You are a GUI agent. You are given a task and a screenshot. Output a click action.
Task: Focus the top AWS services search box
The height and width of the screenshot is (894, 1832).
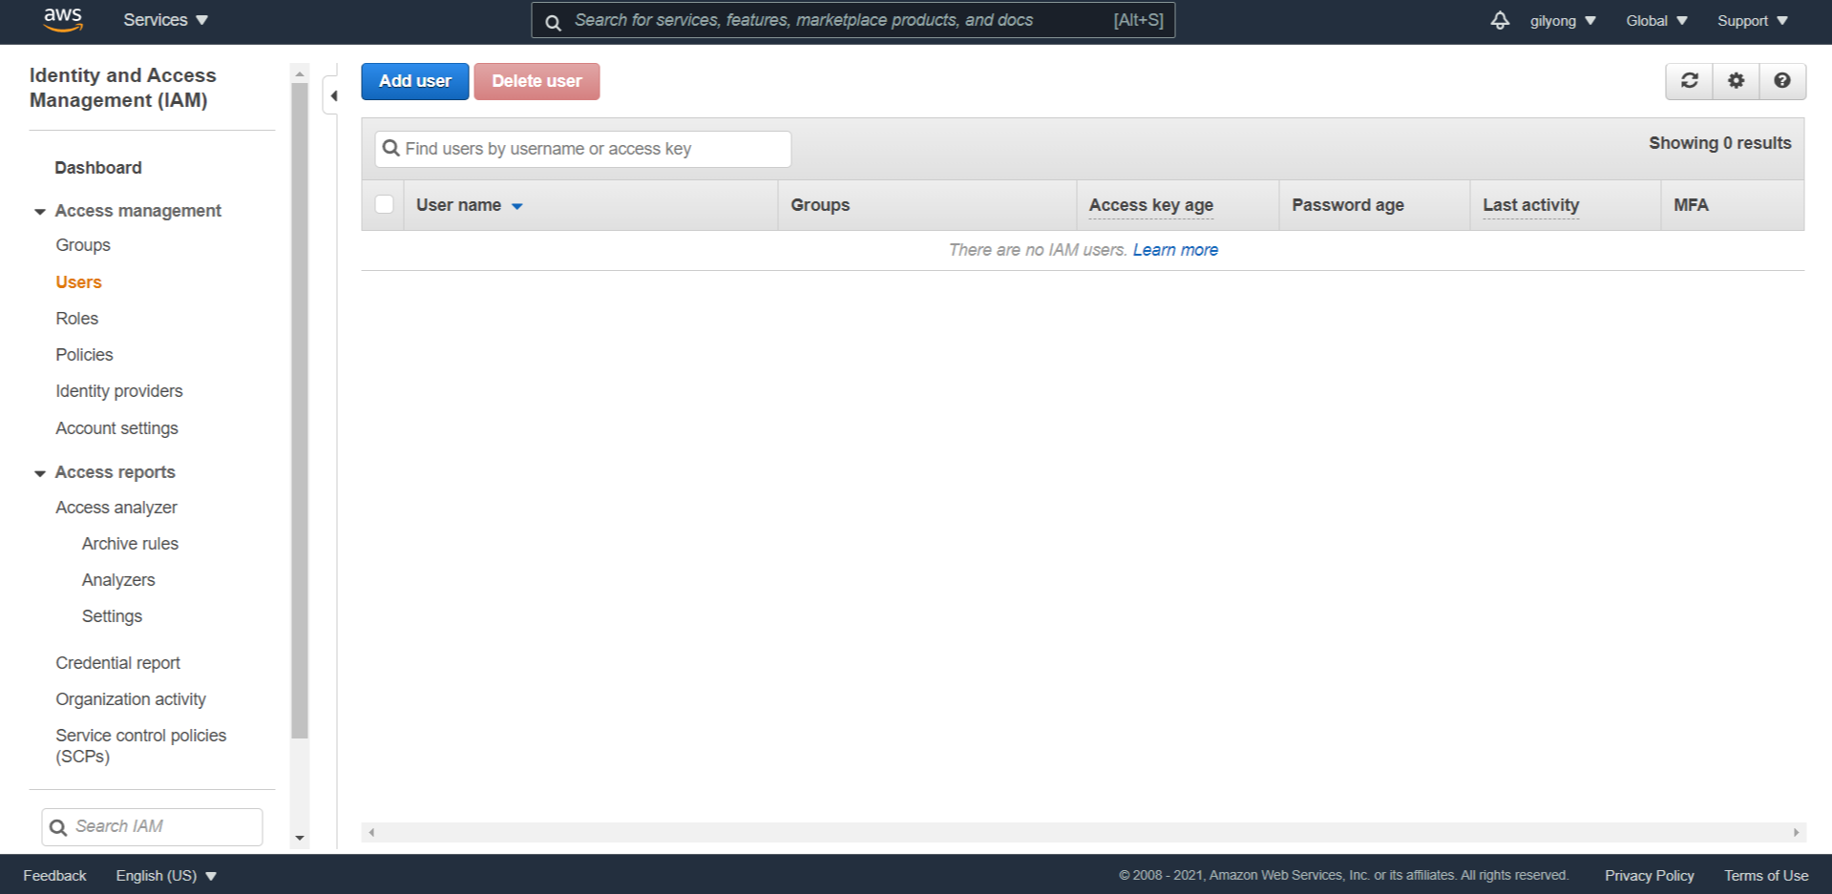pos(853,20)
